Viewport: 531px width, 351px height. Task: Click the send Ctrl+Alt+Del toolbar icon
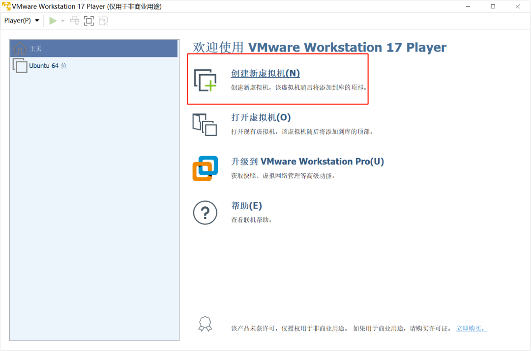pos(75,21)
